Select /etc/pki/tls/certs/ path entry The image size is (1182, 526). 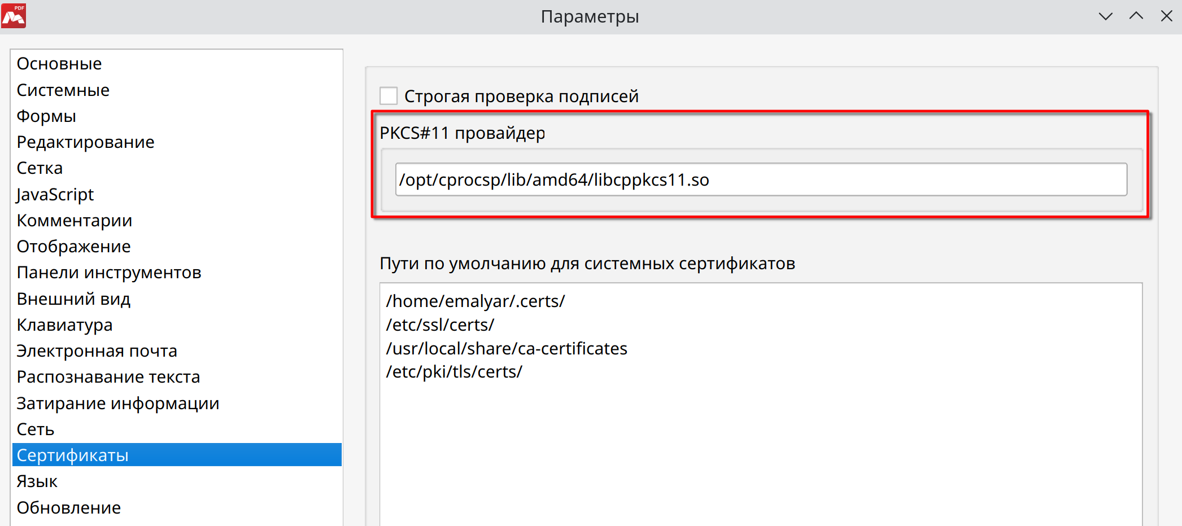[x=454, y=372]
